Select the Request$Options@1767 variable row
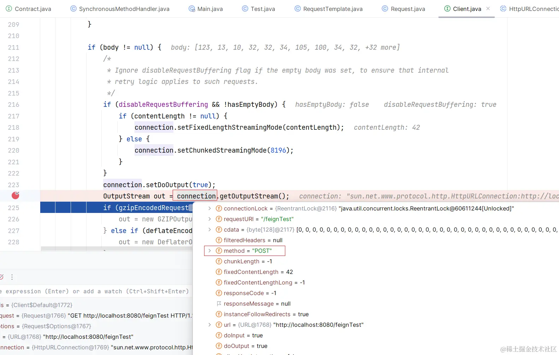 [96, 326]
